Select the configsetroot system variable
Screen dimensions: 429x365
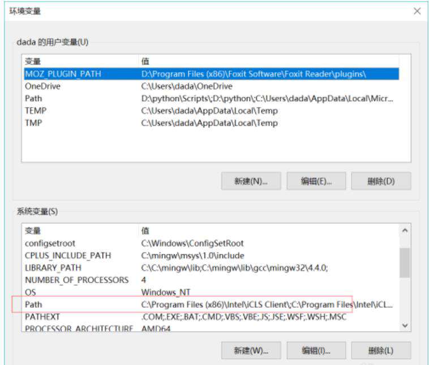211,243
